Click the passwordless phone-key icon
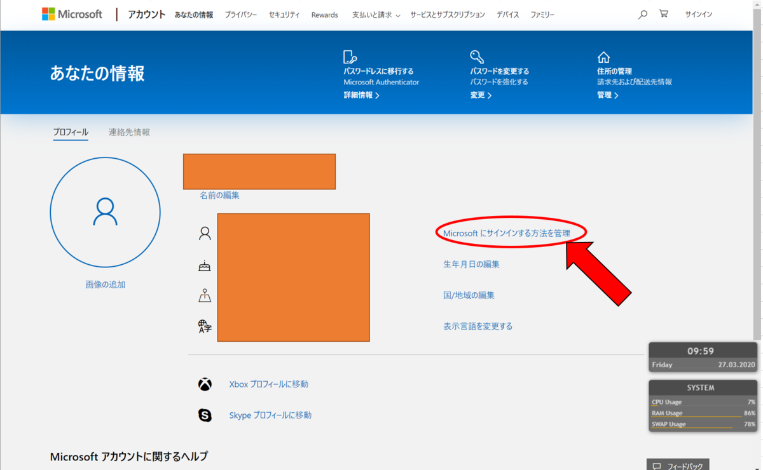 click(x=350, y=57)
